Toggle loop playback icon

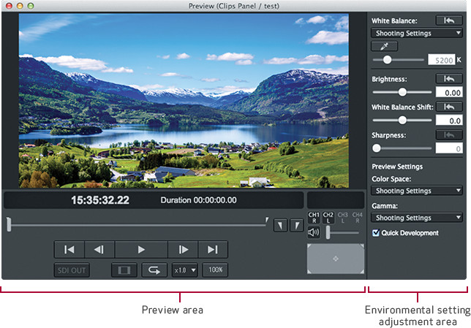pos(154,270)
